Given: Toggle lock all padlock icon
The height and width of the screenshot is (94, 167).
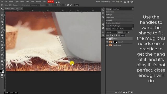Looking at the screenshot, I should [117, 35].
